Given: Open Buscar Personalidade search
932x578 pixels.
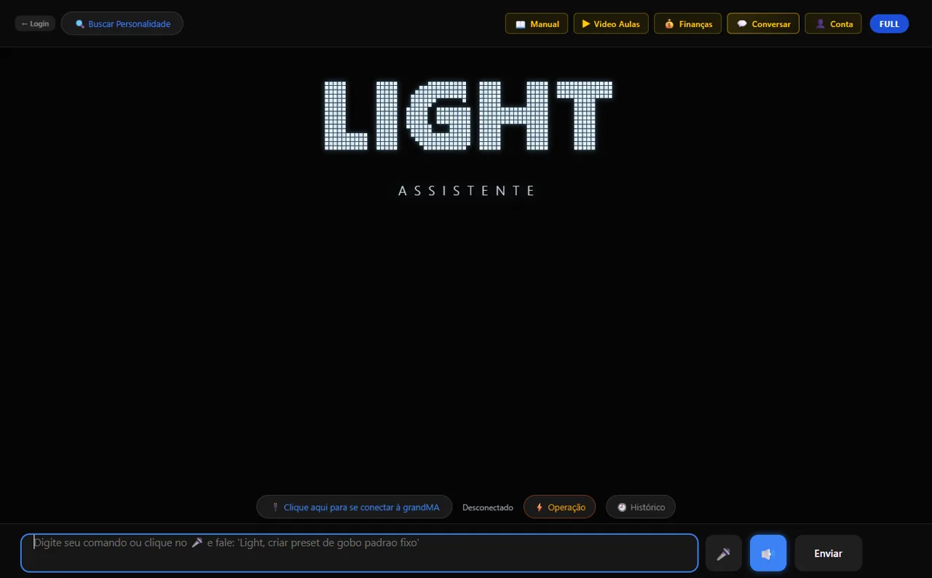Looking at the screenshot, I should click(x=122, y=23).
